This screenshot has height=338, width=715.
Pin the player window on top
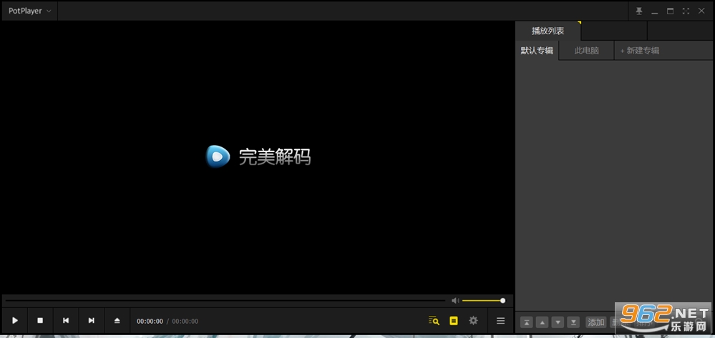click(639, 11)
